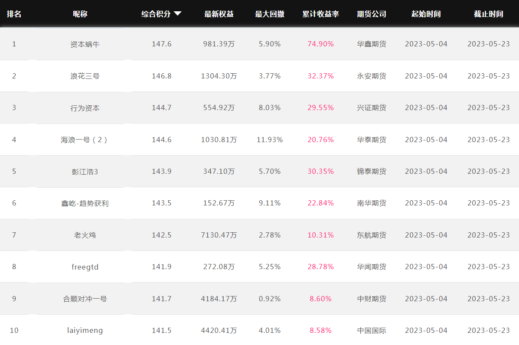The image size is (519, 345).
Task: Open trader 资本蜗牛
Action: [85, 44]
